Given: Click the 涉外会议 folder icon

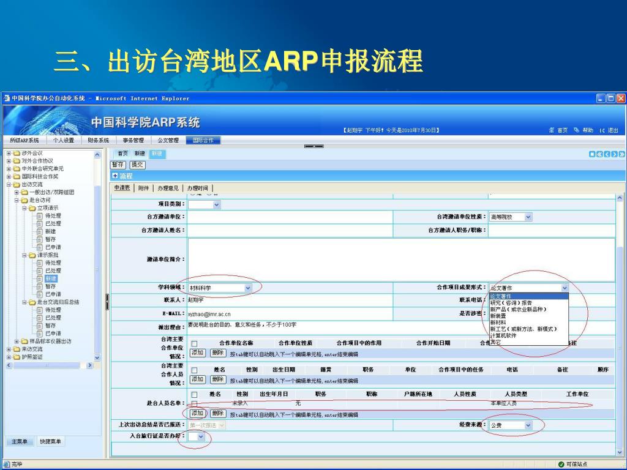Looking at the screenshot, I should tap(17, 153).
